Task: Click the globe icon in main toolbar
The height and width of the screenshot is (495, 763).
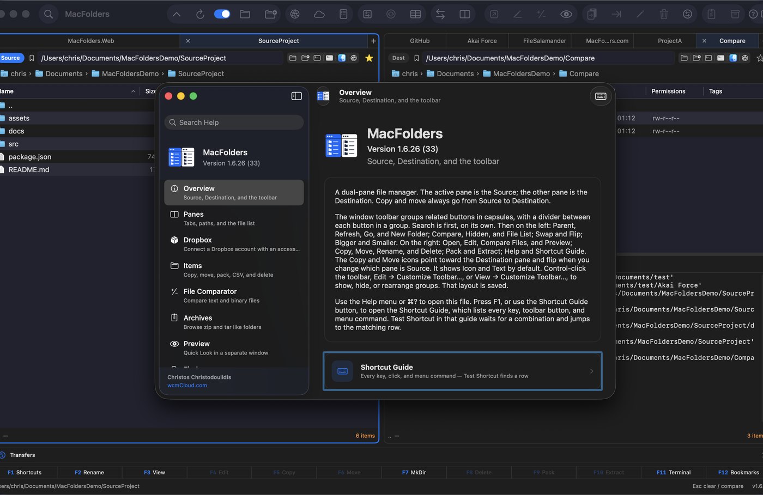Action: tap(295, 14)
